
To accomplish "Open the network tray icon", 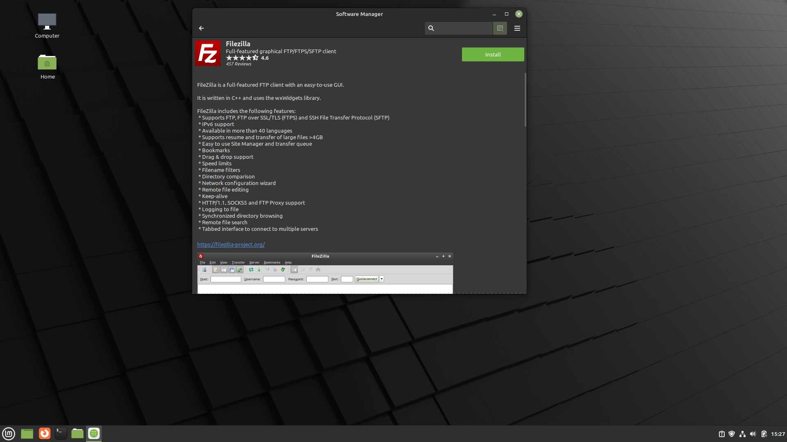I will tap(742, 434).
